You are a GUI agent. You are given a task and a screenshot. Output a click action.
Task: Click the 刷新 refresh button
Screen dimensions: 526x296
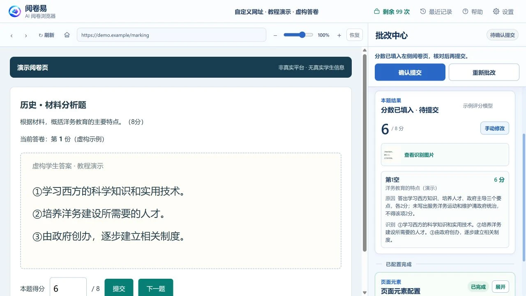pos(46,35)
